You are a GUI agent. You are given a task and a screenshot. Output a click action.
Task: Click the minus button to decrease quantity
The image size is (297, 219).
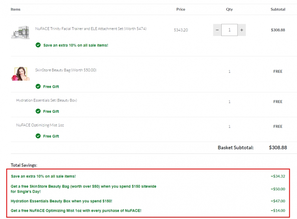(217, 30)
